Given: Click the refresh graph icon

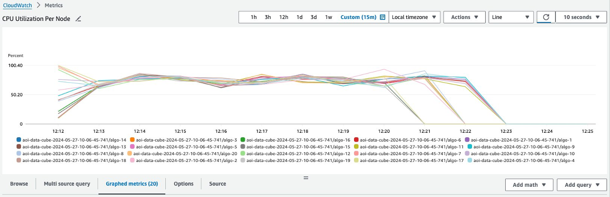Looking at the screenshot, I should click(x=546, y=17).
